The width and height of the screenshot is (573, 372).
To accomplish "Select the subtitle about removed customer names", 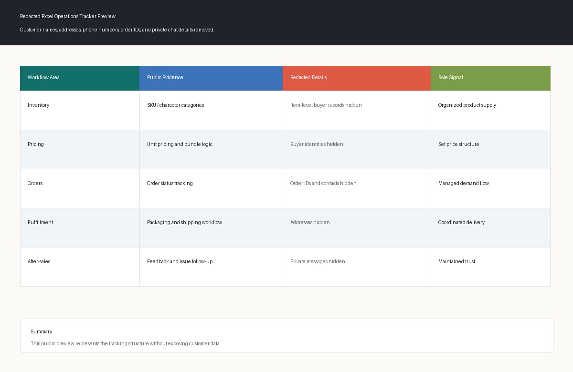I will pyautogui.click(x=117, y=30).
